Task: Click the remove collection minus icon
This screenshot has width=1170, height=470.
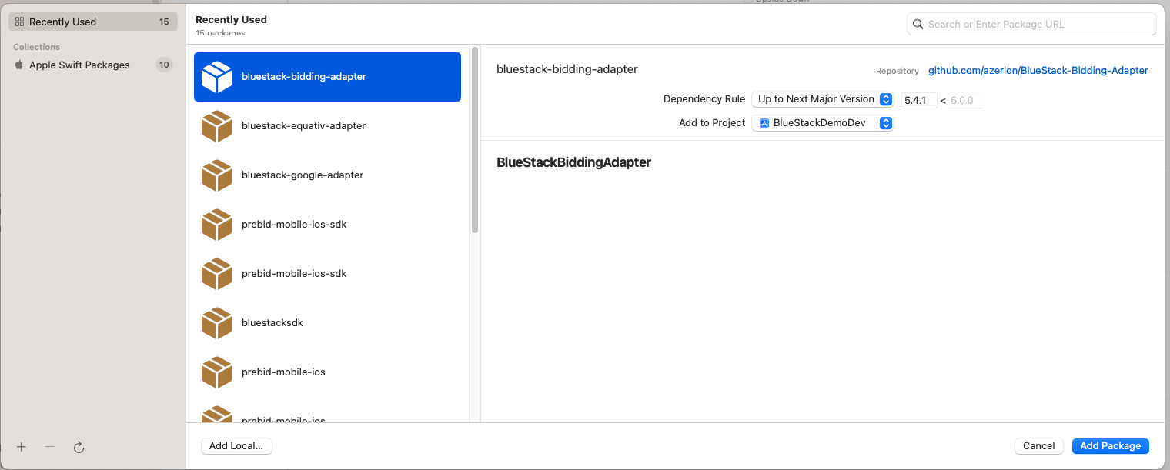Action: [x=50, y=447]
